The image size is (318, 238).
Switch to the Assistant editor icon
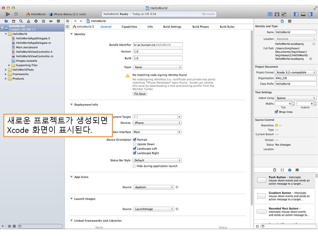click(x=277, y=14)
